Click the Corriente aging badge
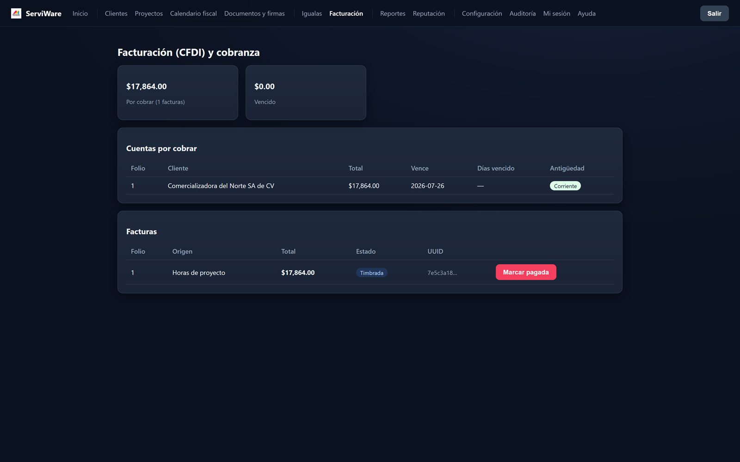 click(565, 186)
